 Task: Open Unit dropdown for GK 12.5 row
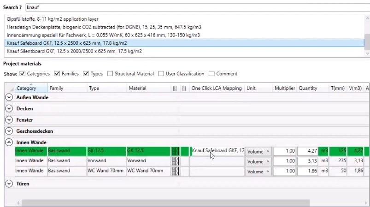(258, 151)
